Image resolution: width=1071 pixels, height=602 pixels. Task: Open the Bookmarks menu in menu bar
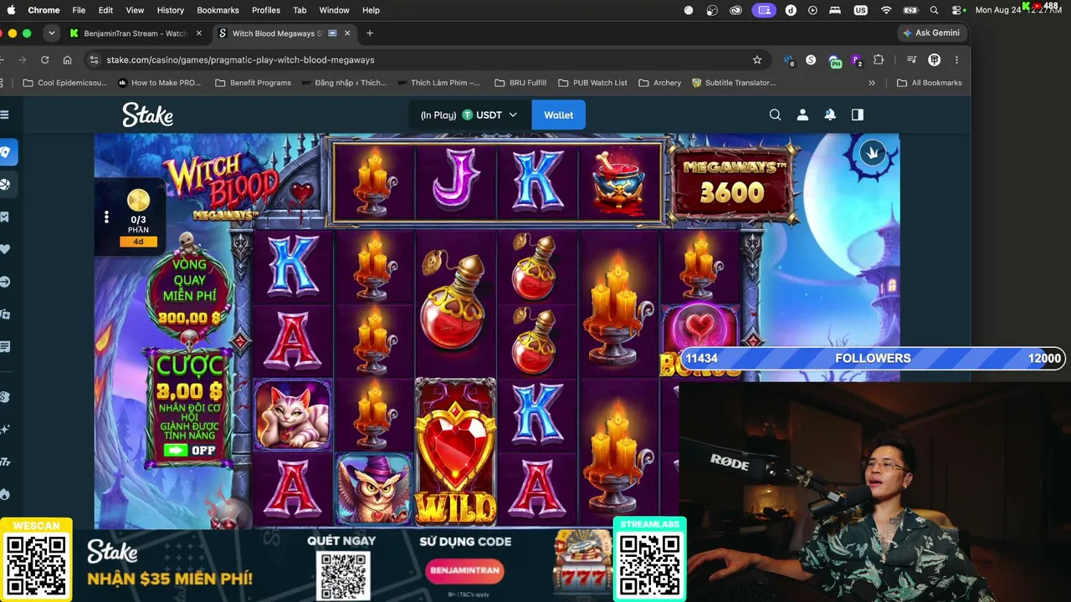(x=218, y=10)
